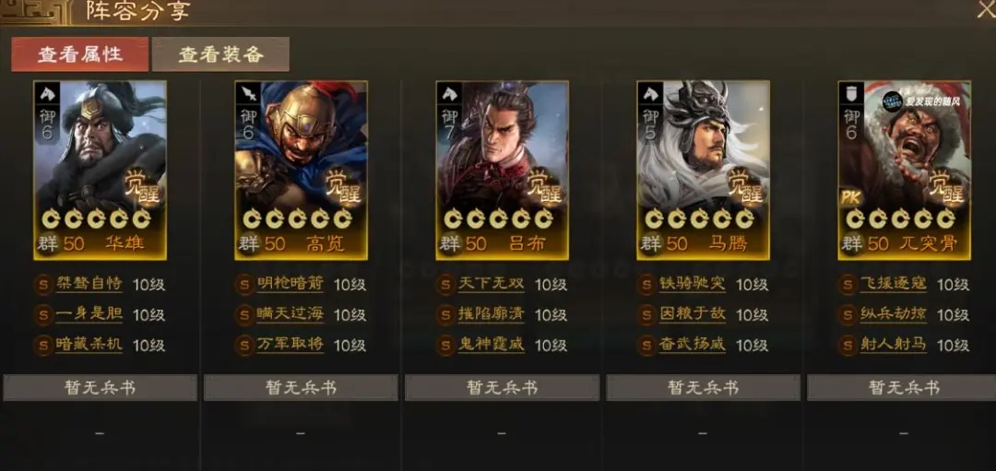Click the 暂无兵书 bar under 华雄
Image resolution: width=996 pixels, height=471 pixels.
[101, 388]
